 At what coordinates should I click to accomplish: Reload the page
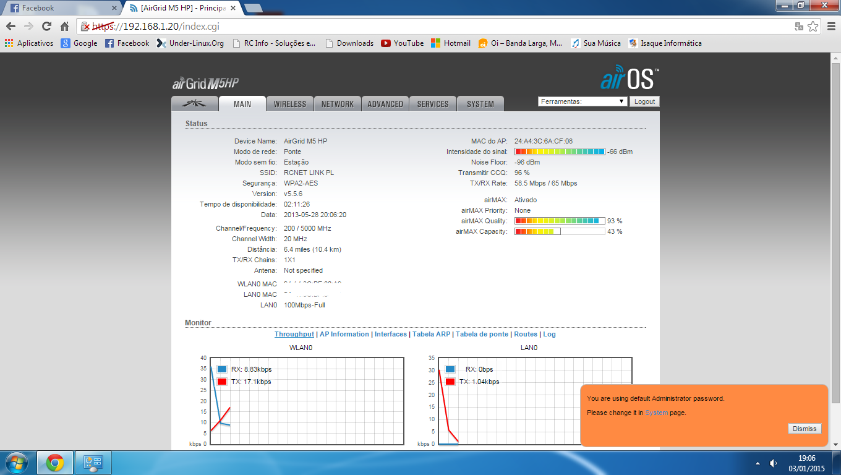46,27
